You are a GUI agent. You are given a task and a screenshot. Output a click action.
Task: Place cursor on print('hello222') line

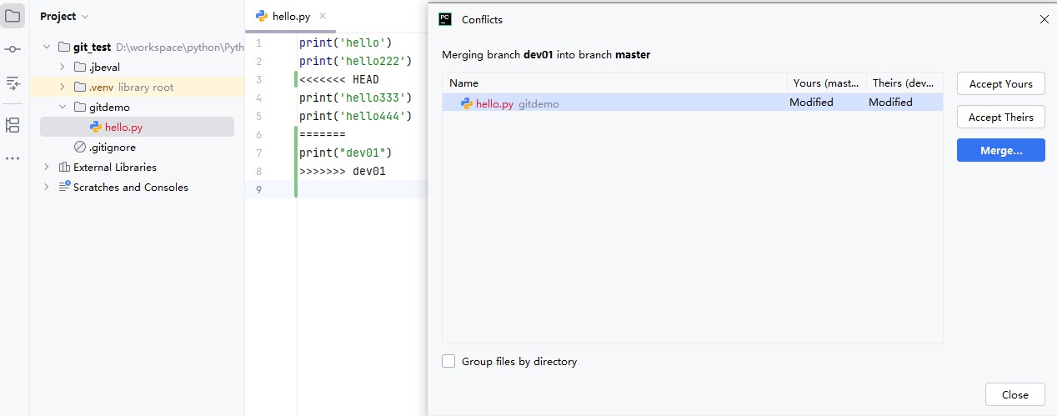(356, 61)
